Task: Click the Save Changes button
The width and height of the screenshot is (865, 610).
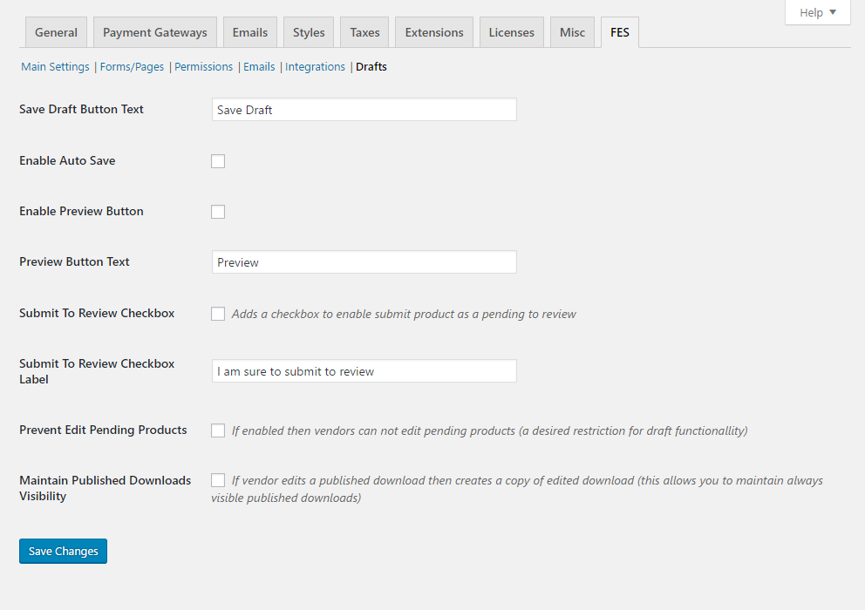Action: (x=63, y=551)
